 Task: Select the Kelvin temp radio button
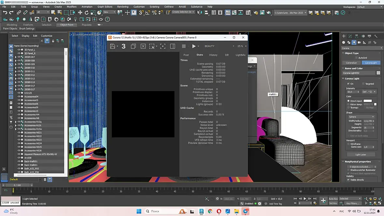pos(349,104)
